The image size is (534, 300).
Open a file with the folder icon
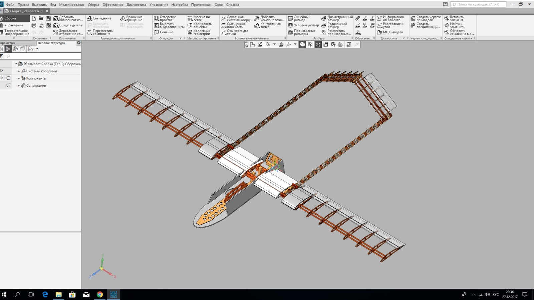(x=41, y=18)
